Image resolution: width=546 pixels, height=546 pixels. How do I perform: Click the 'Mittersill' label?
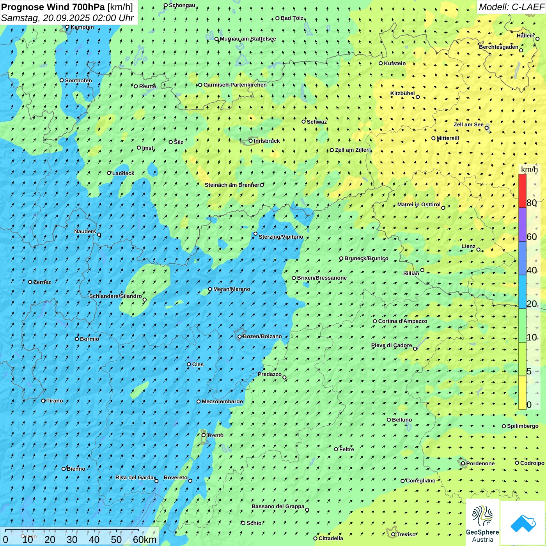coord(448,138)
